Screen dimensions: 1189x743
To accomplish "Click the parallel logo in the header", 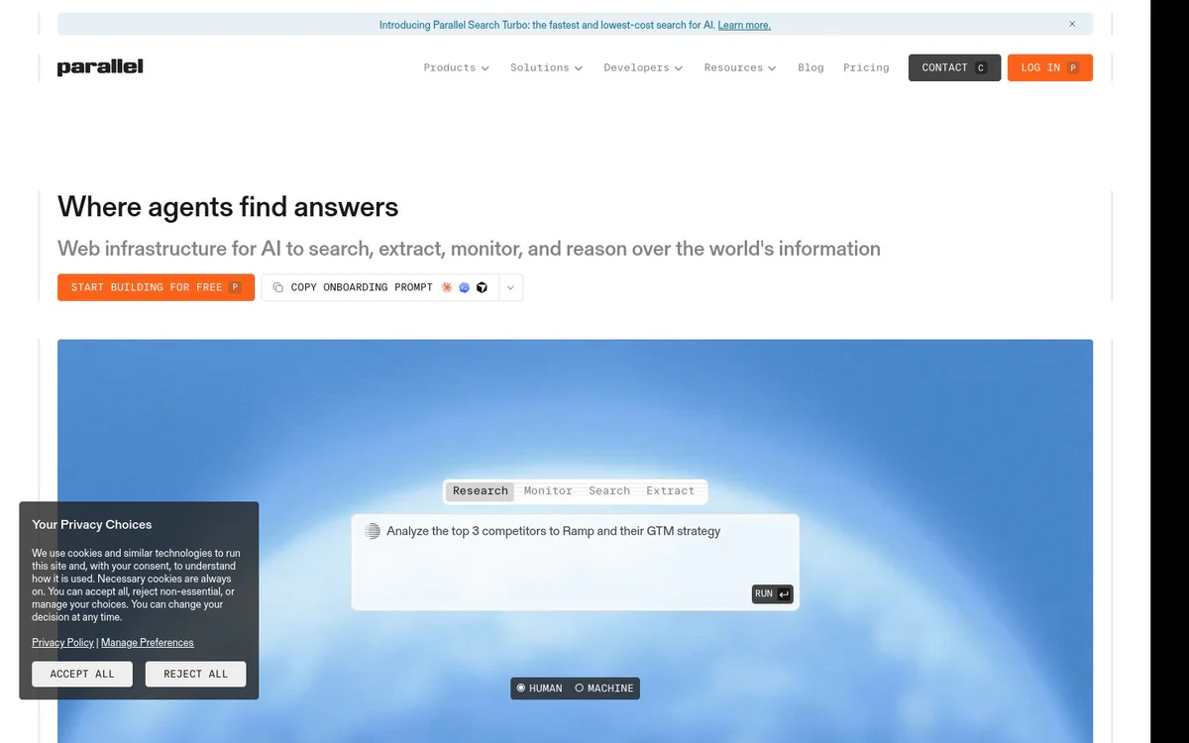I will (100, 67).
